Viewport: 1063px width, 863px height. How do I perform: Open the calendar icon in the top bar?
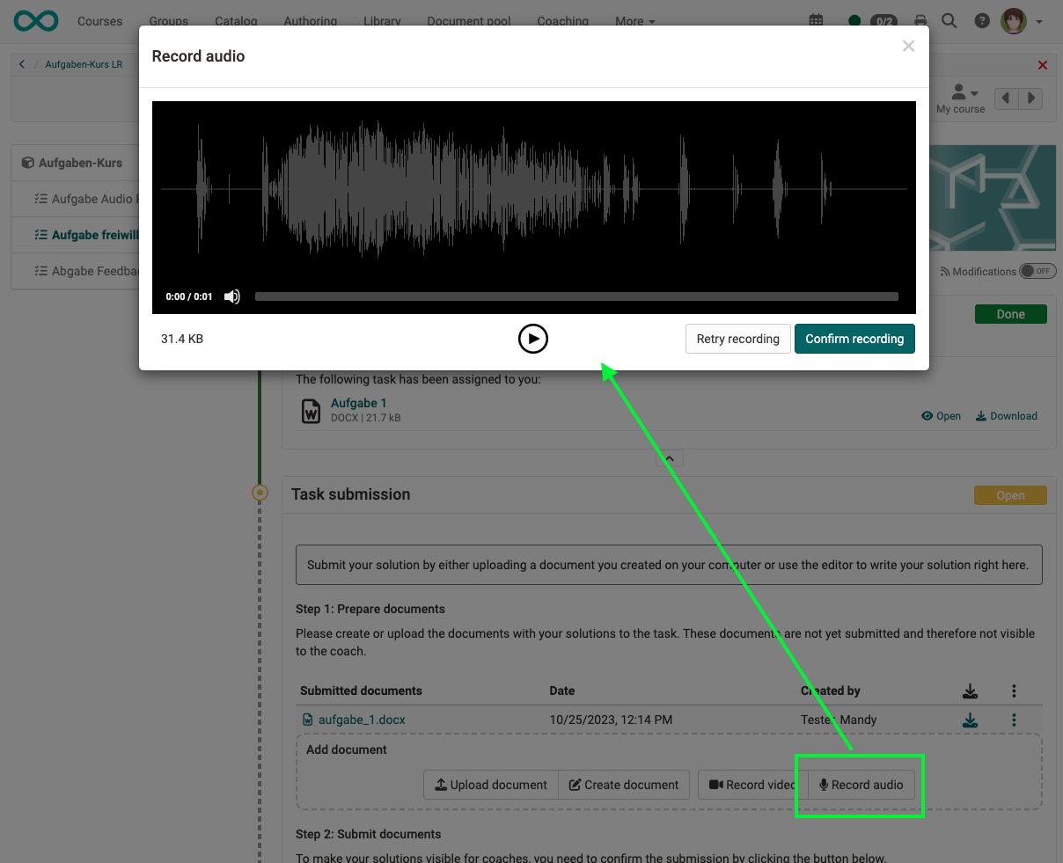coord(815,19)
